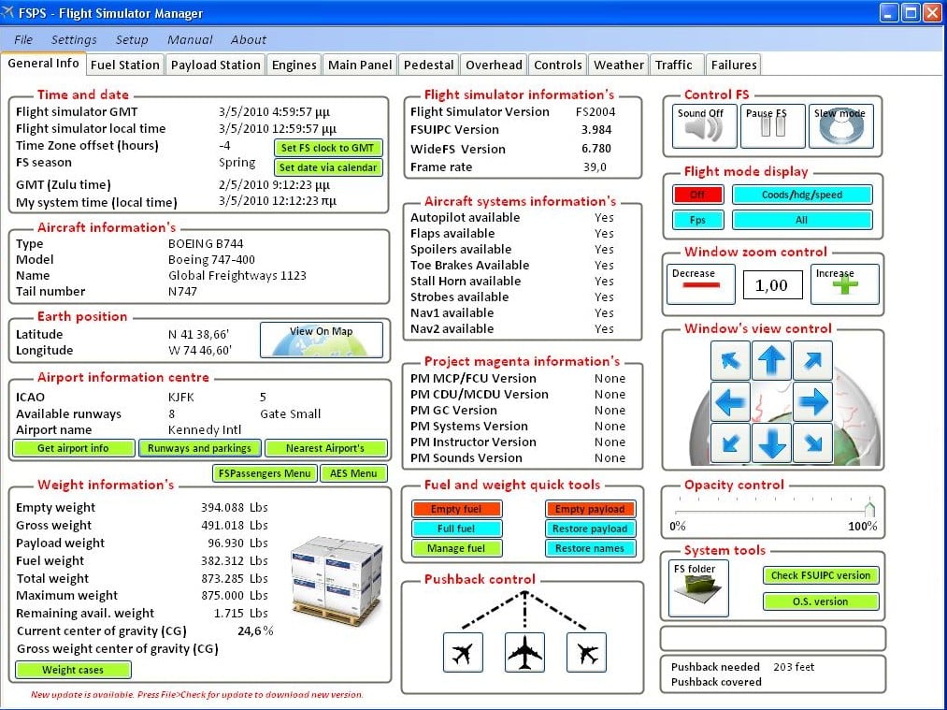Enable Slew mode
Viewport: 947px width, 710px height.
coord(839,125)
